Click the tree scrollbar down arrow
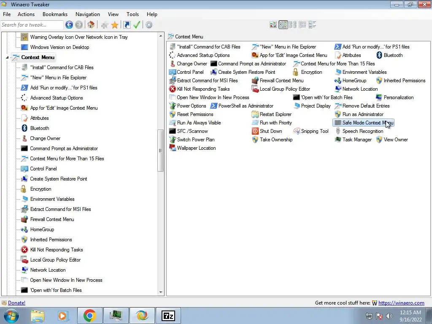The width and height of the screenshot is (432, 324). [161, 292]
